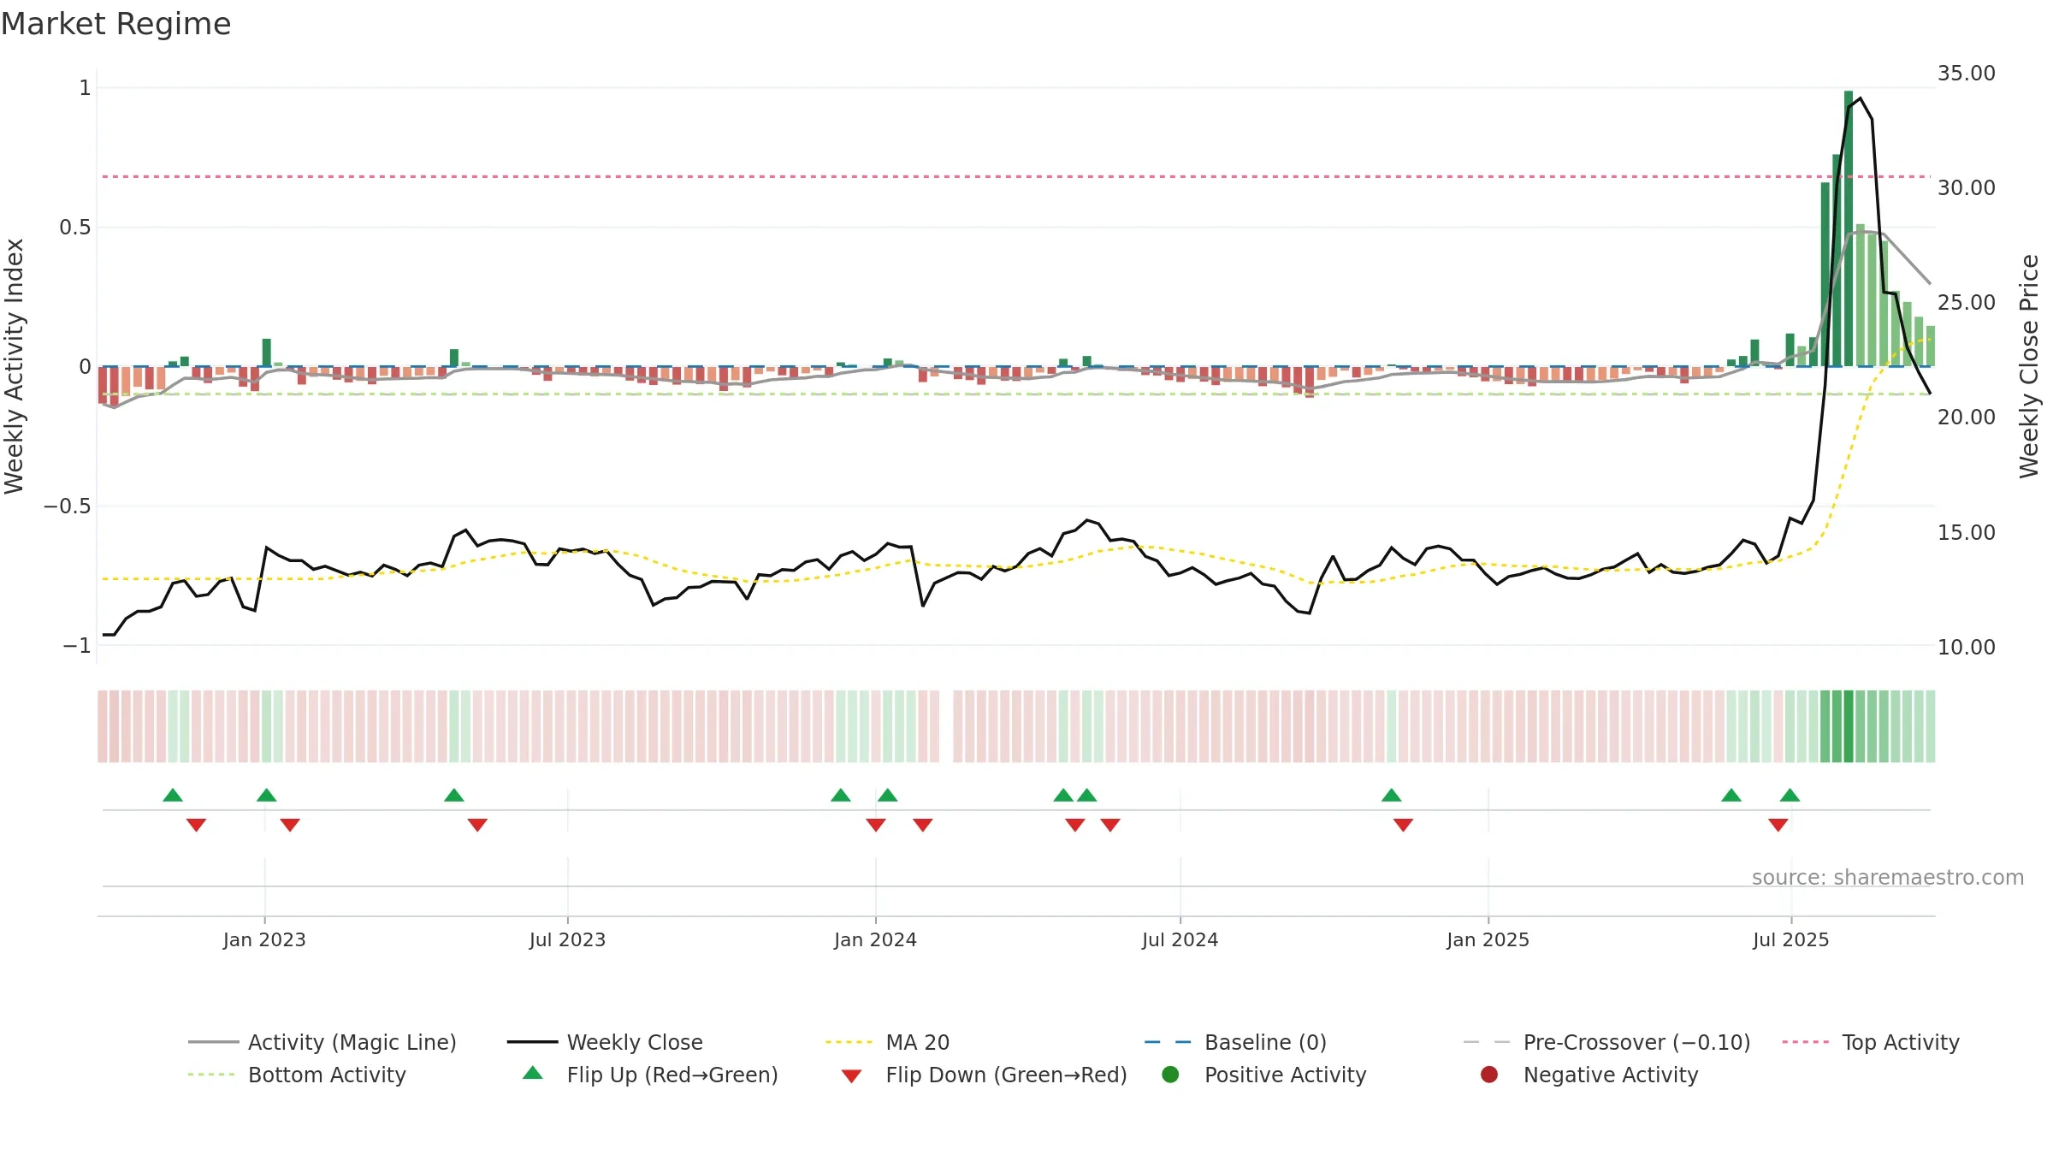
Task: Click the first red flip-down triangle in late 2022
Action: 196,825
